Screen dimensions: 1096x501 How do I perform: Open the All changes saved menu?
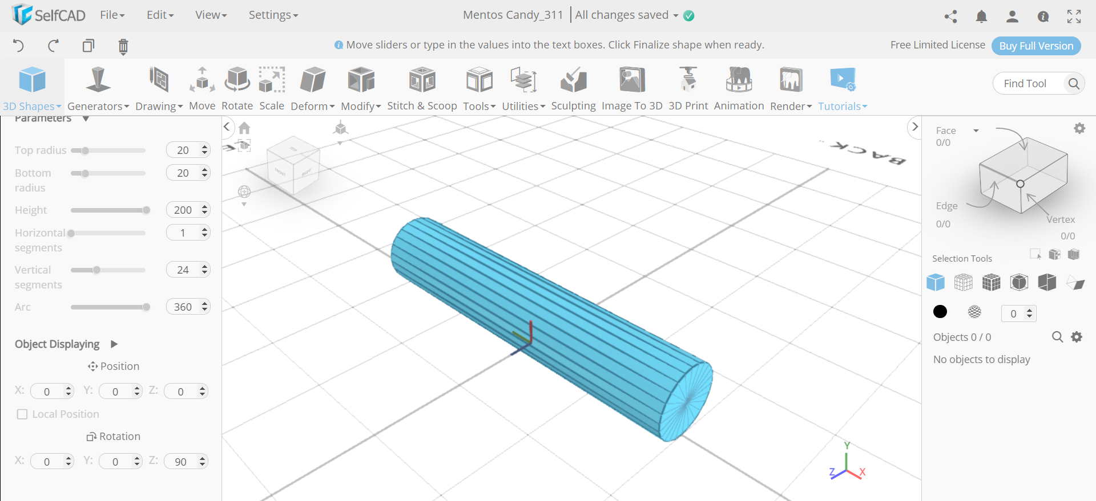(x=627, y=15)
